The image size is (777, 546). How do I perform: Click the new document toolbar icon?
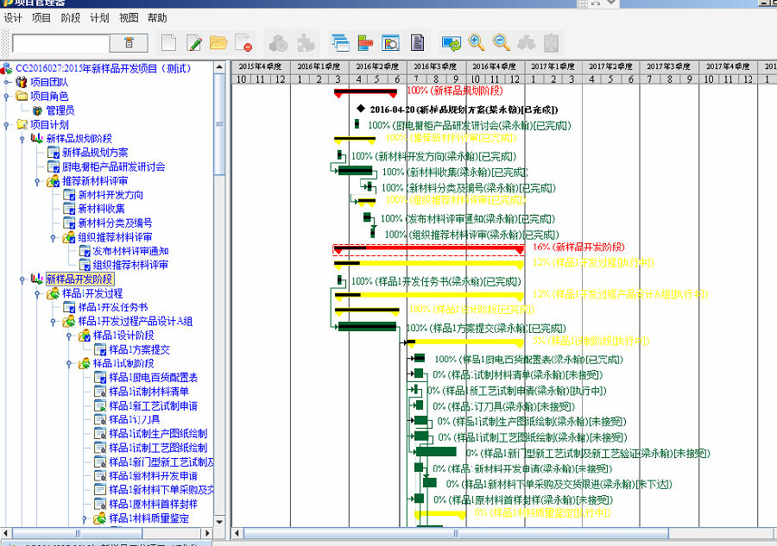(169, 42)
